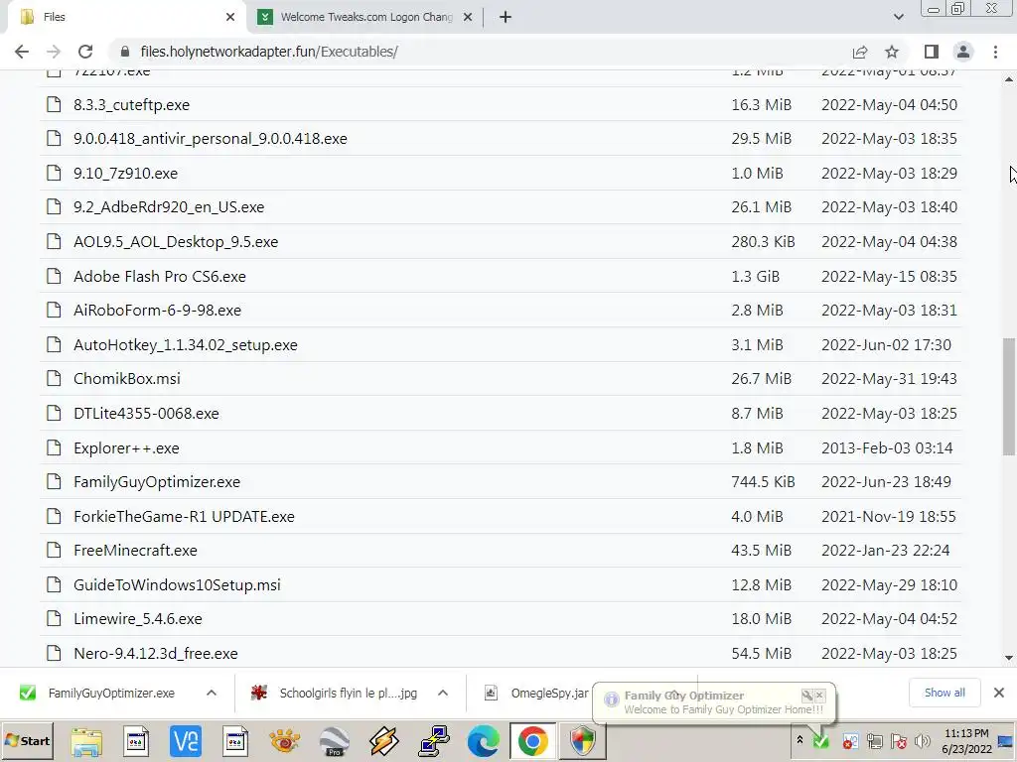Open the 9.2_AdbeRdr920_en_US.exe link
The width and height of the screenshot is (1017, 762).
[169, 207]
